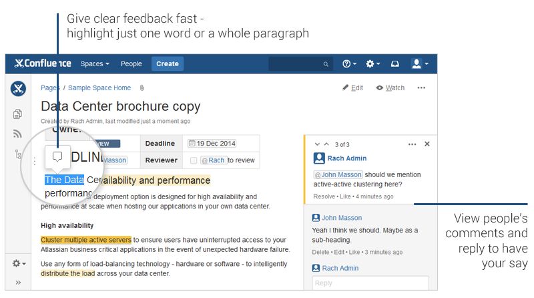Viewport: 534px width, 298px height.
Task: Click John Masson's avatar icon
Action: (x=316, y=218)
